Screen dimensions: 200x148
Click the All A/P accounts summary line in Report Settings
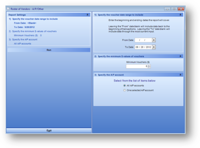22,43
